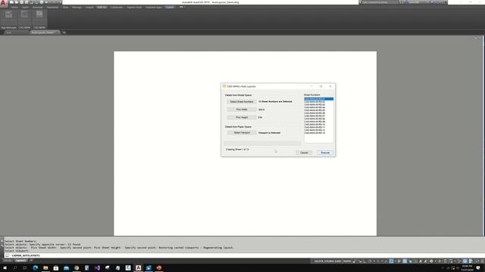Click the Select Sheet Numbers button

click(242, 101)
